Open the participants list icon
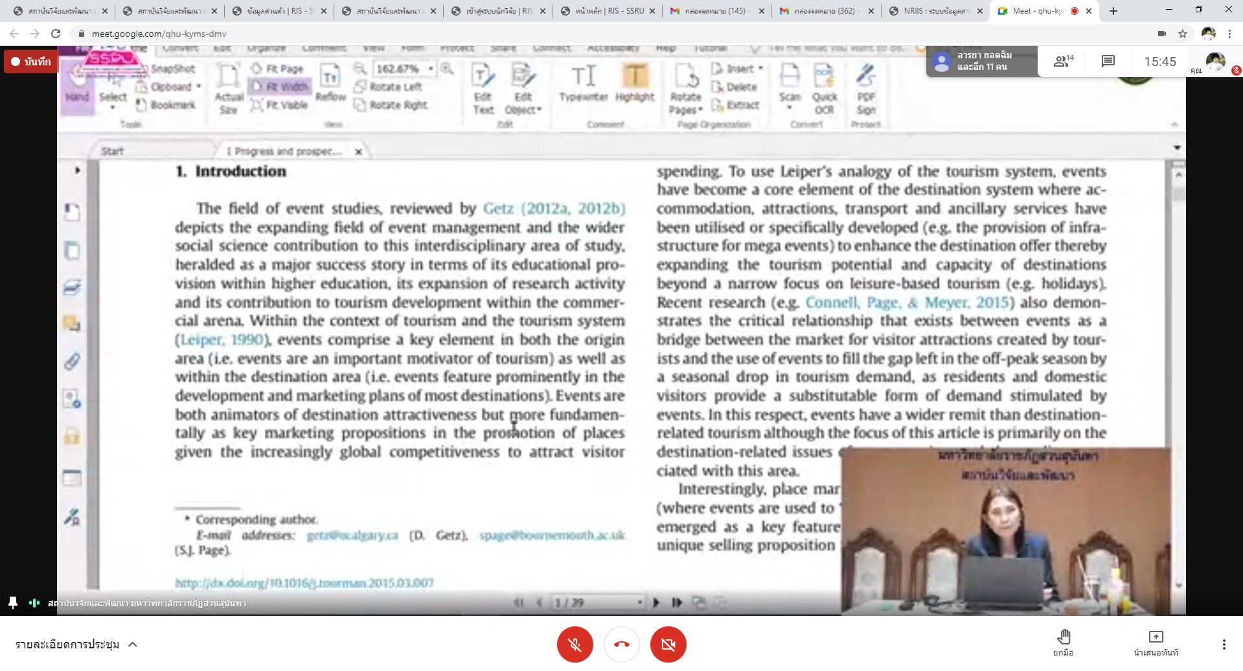 pyautogui.click(x=1063, y=61)
